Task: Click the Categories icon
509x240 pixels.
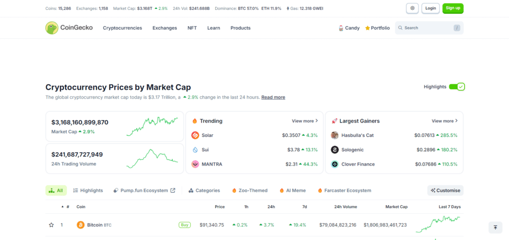Action: (191, 190)
